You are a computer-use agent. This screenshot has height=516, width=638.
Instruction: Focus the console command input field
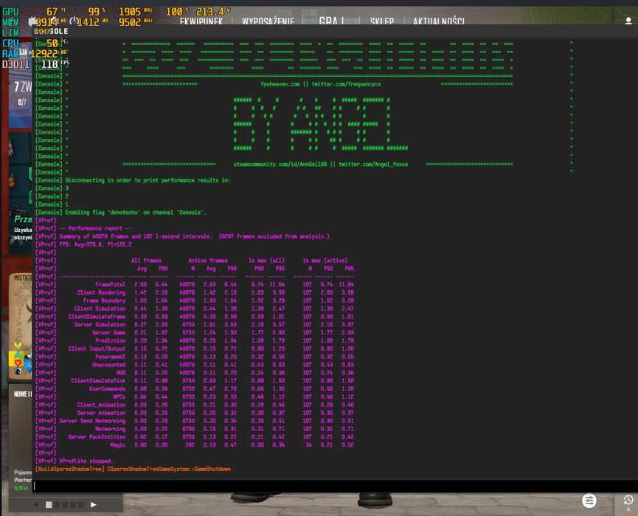(335, 486)
